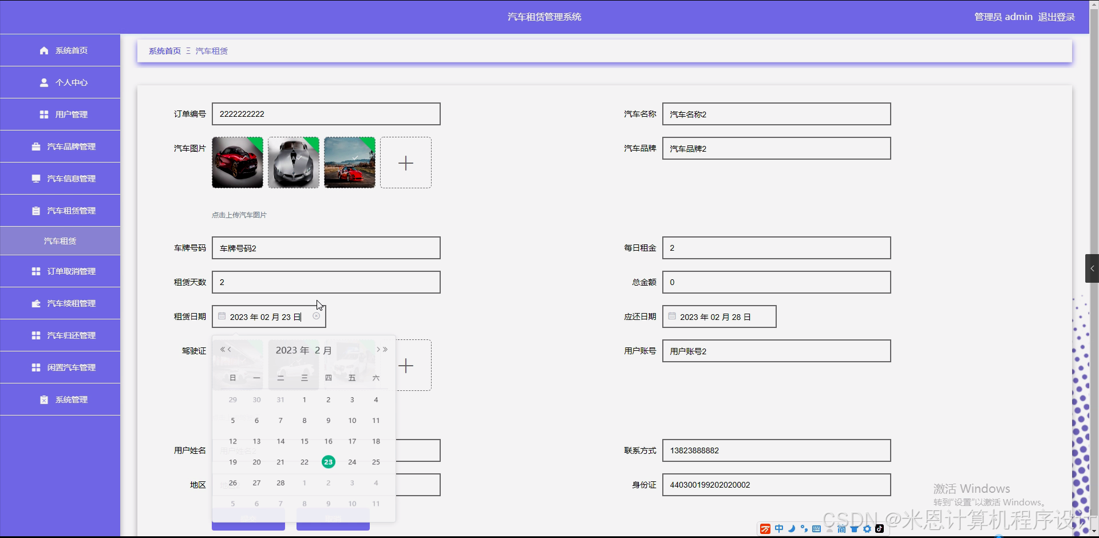Click the 汽车品牌 input field
Image resolution: width=1099 pixels, height=538 pixels.
point(777,148)
